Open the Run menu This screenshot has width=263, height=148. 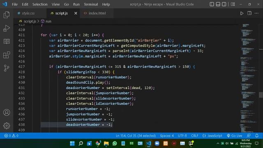(76, 5)
